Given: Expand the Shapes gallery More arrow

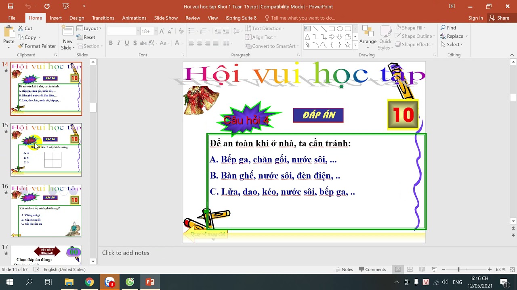Looking at the screenshot, I should coord(355,45).
